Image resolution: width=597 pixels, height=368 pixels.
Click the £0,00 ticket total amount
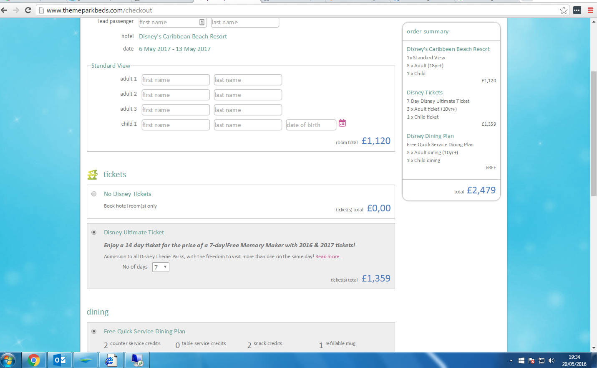(379, 208)
